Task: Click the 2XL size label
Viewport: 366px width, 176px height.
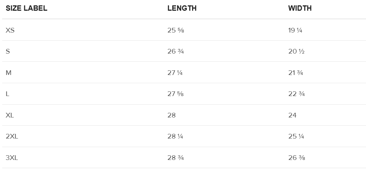Action: (x=11, y=136)
